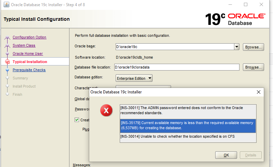
Task: Click the red error X icon in dialog
Action: (x=106, y=110)
